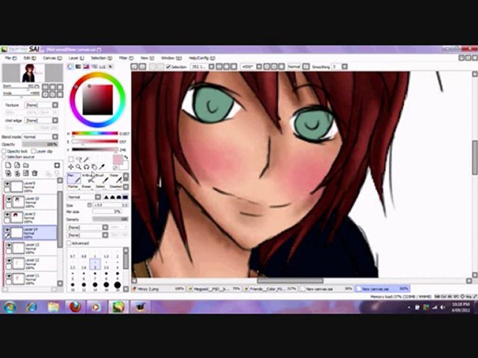Screen dimensions: 478x358
Task: Click the canvas horizontal scrollbar
Action: (x=290, y=280)
